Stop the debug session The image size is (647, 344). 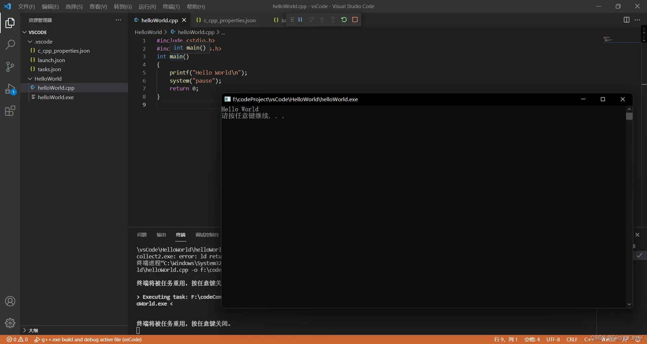355,20
